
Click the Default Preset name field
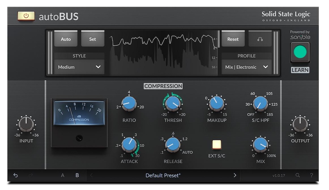point(164,175)
